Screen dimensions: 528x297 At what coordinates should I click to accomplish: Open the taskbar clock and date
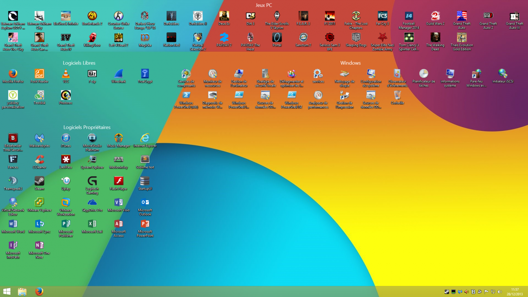pos(515,292)
